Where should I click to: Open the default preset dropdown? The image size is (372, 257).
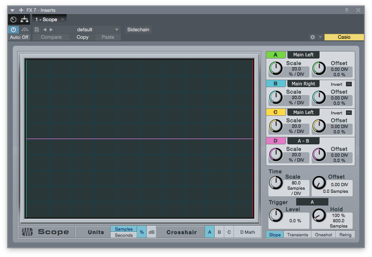coord(88,29)
